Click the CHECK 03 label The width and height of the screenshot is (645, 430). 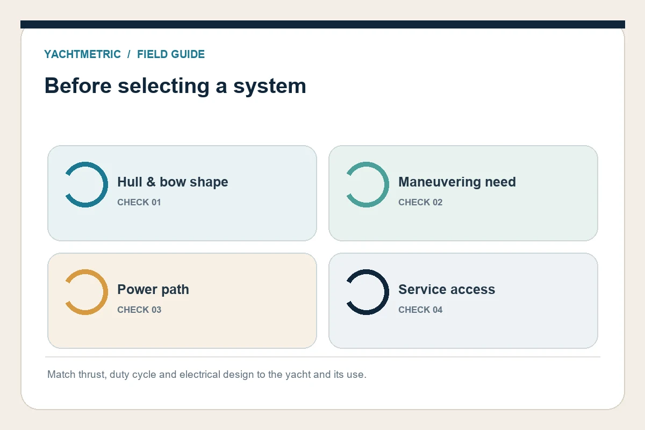pos(139,310)
